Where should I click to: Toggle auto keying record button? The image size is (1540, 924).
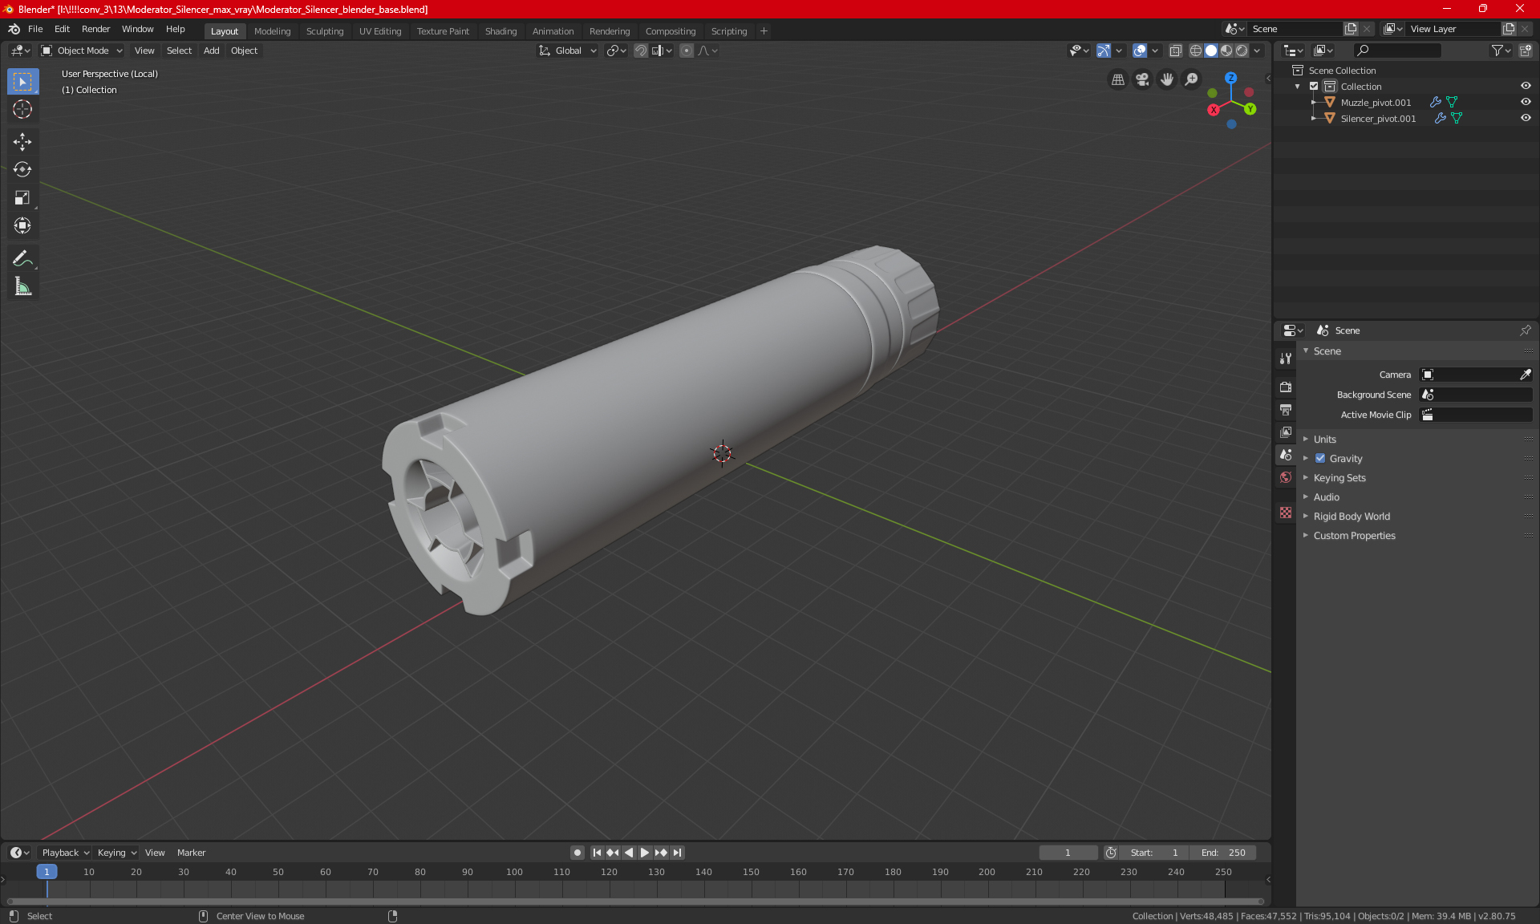click(577, 853)
